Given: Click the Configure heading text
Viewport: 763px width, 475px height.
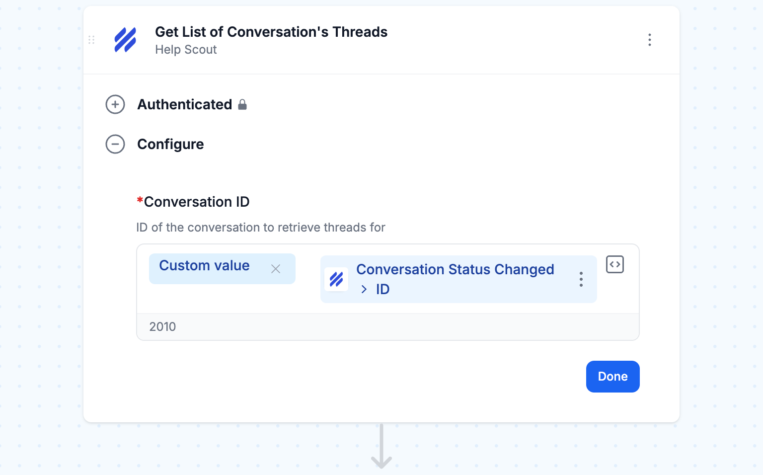Looking at the screenshot, I should coord(170,144).
